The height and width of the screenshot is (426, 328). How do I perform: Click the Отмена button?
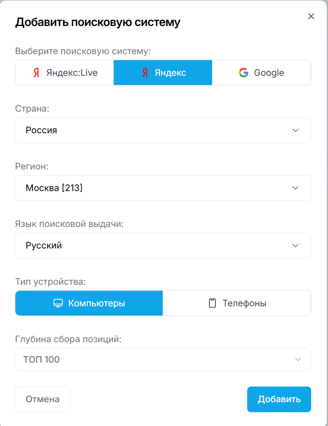point(42,399)
